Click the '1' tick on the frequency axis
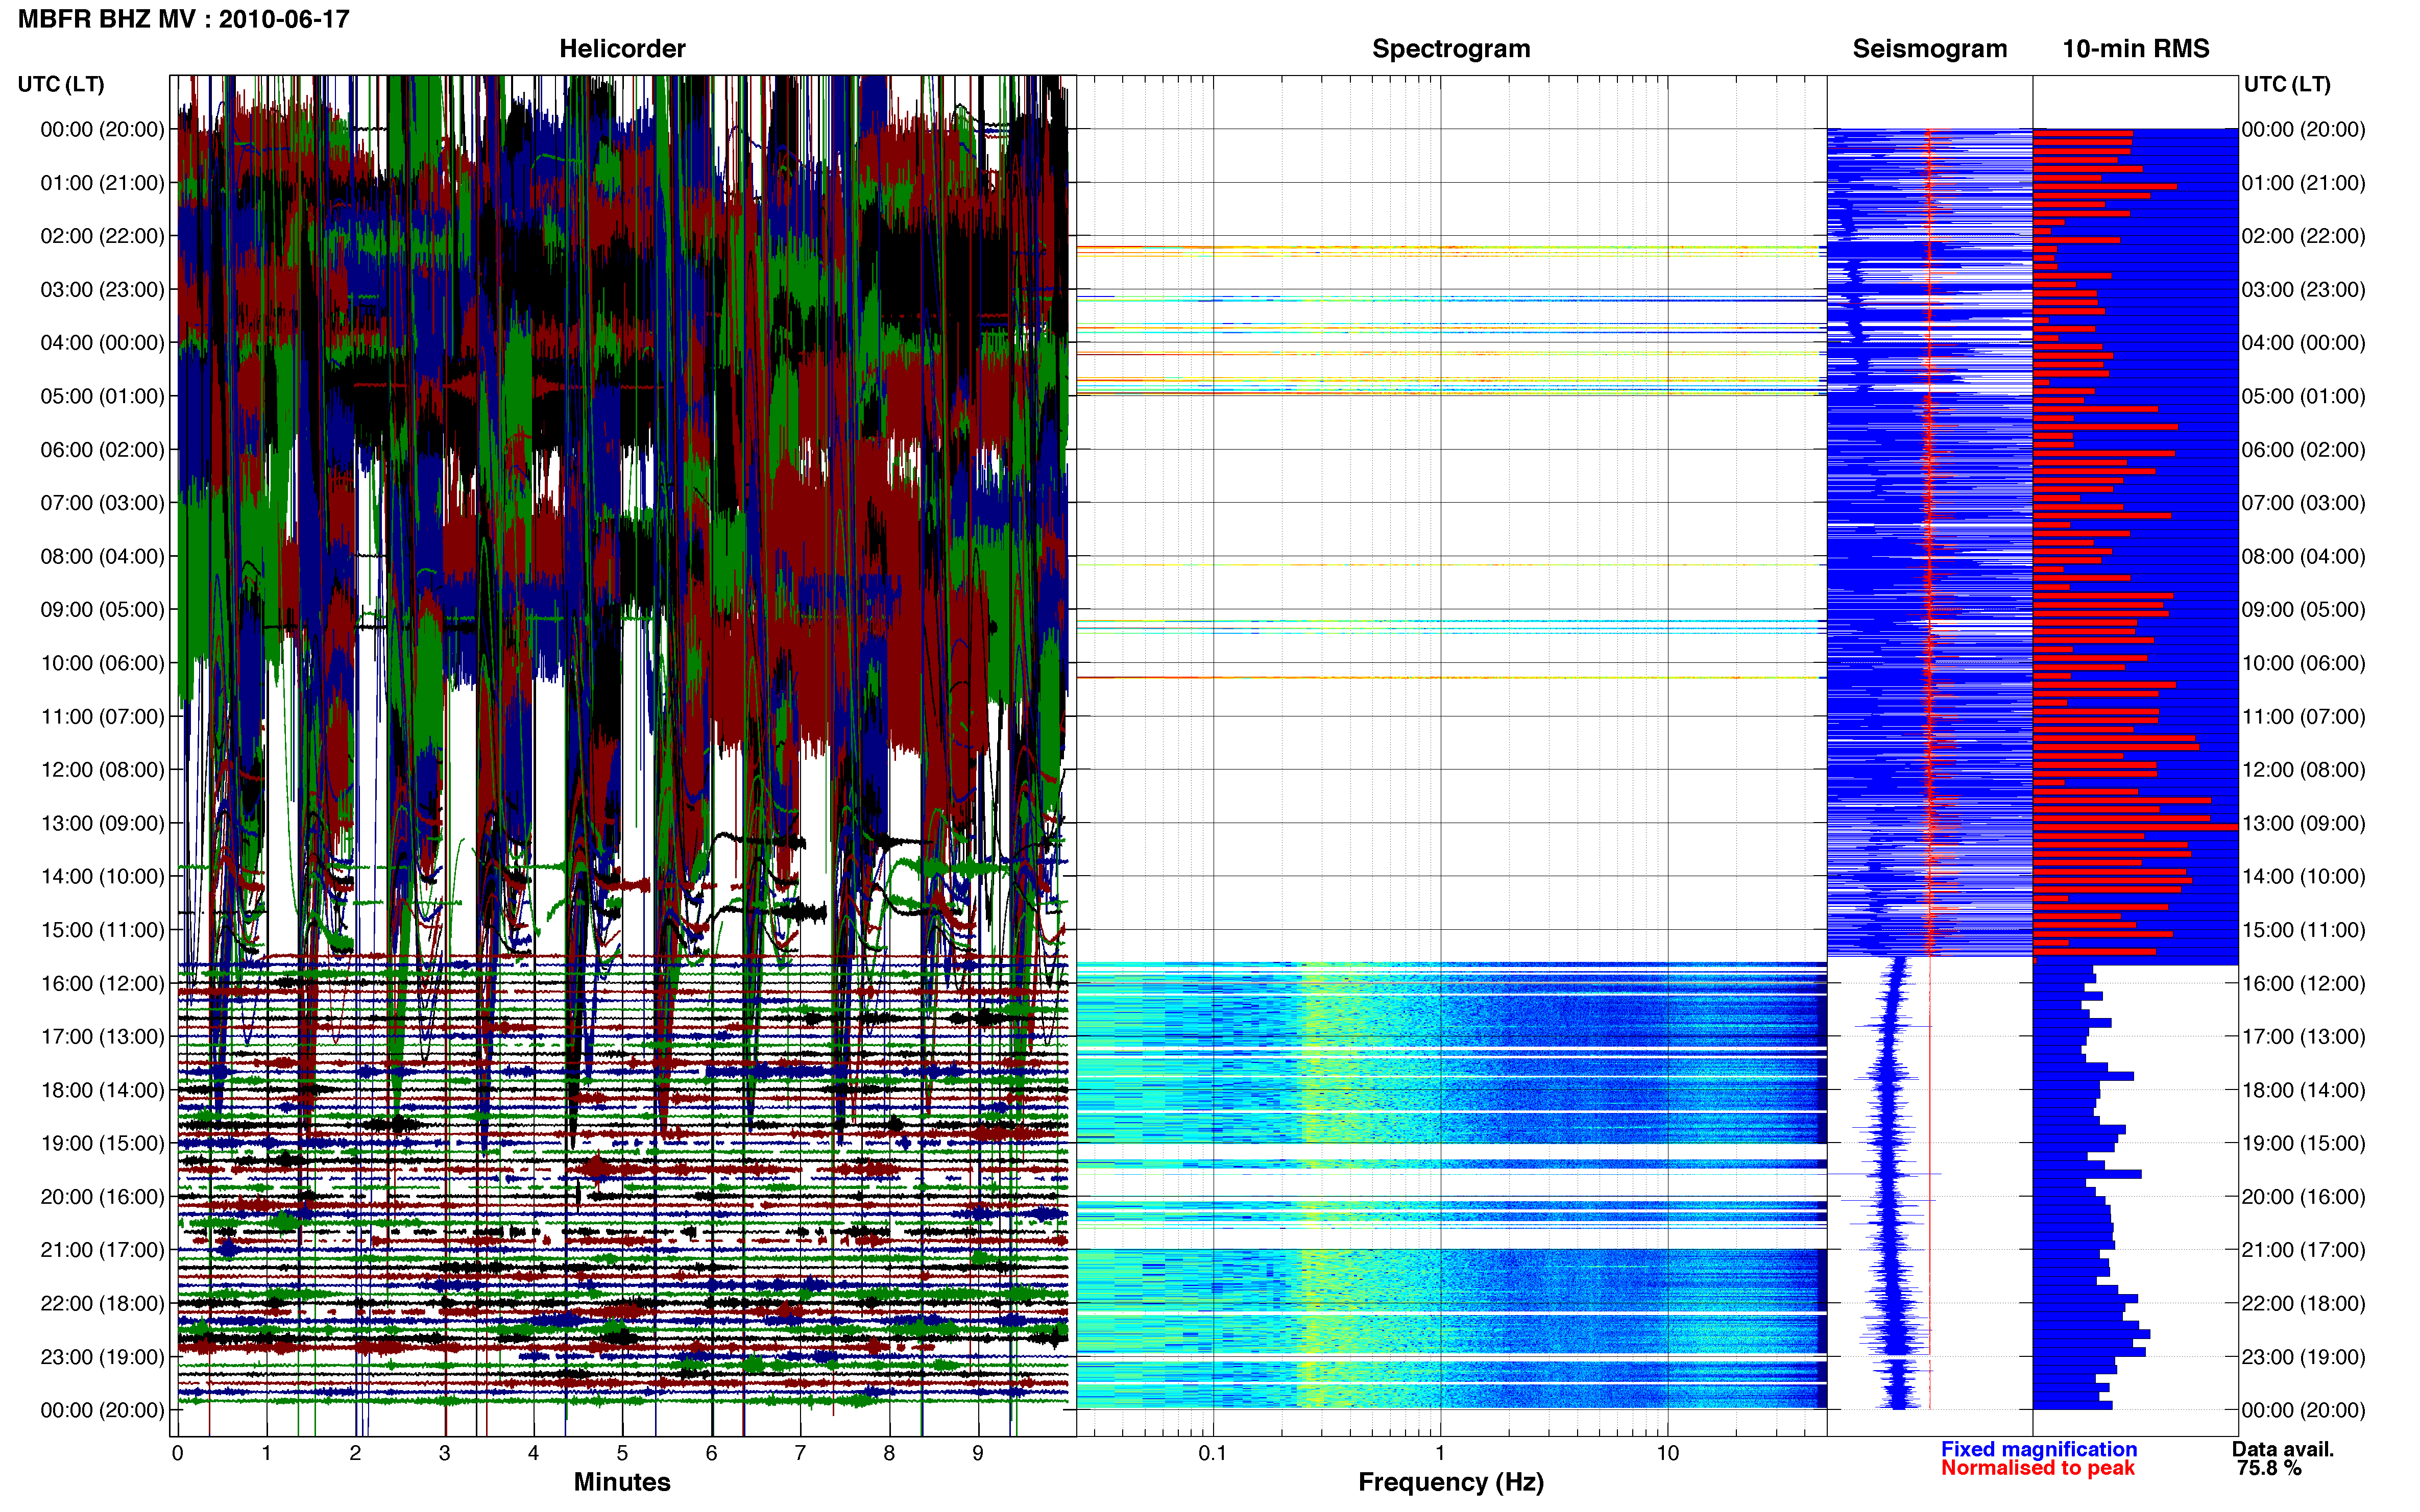This screenshot has height=1512, width=2420. (x=1440, y=1453)
